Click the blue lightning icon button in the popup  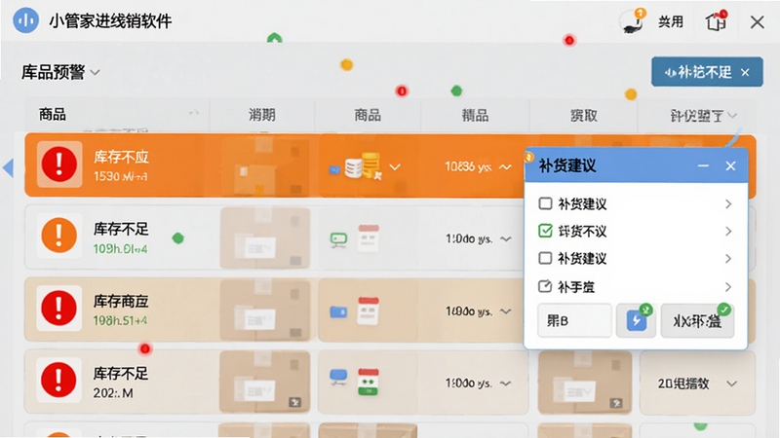pyautogui.click(x=637, y=321)
